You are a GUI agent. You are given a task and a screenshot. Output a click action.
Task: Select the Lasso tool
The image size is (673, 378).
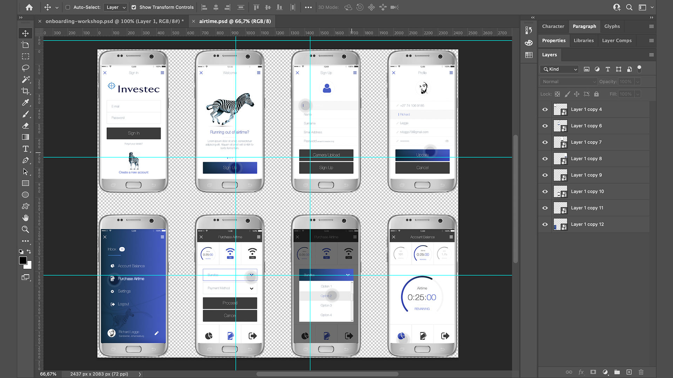point(25,68)
